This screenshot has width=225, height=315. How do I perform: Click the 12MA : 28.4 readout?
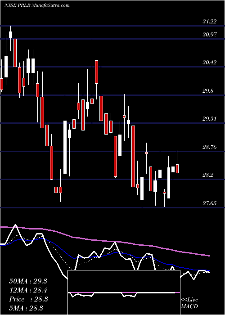28,290
